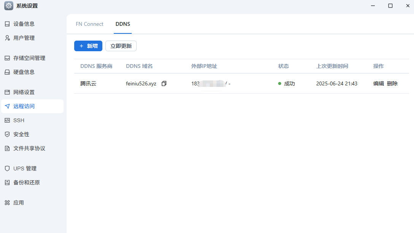414x233 pixels.
Task: Open 用户管理 in the sidebar
Action: (32, 38)
